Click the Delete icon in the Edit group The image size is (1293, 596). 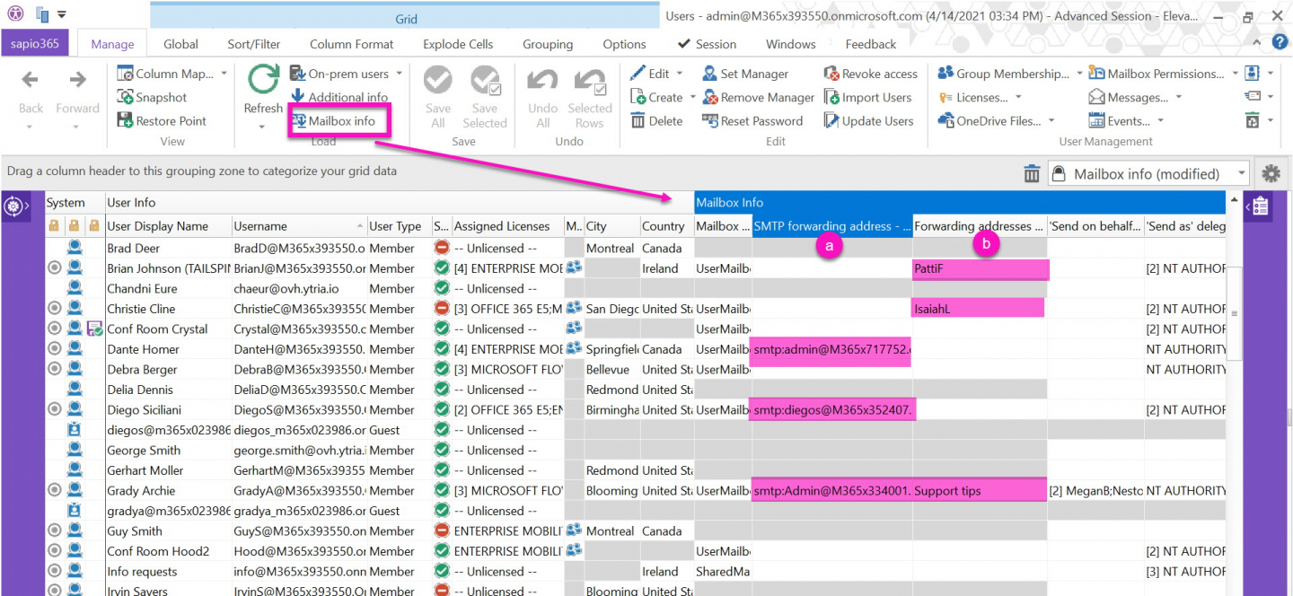point(638,121)
